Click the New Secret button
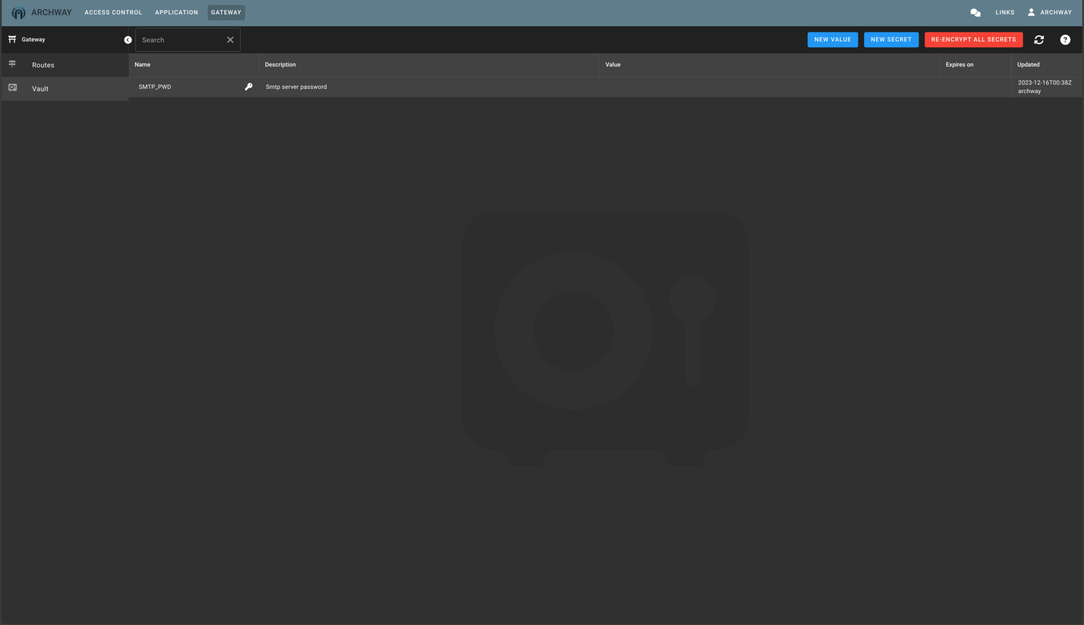The image size is (1084, 625). click(891, 39)
